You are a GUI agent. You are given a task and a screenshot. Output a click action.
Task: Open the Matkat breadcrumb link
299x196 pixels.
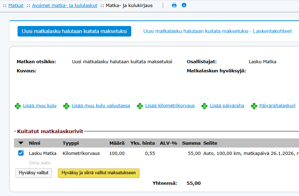(16, 6)
